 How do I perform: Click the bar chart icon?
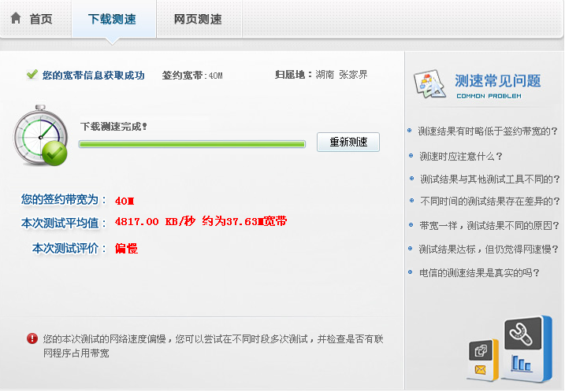coord(521,363)
